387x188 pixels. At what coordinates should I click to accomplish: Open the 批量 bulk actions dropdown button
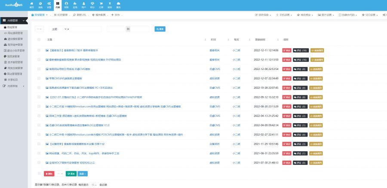[x=83, y=174]
